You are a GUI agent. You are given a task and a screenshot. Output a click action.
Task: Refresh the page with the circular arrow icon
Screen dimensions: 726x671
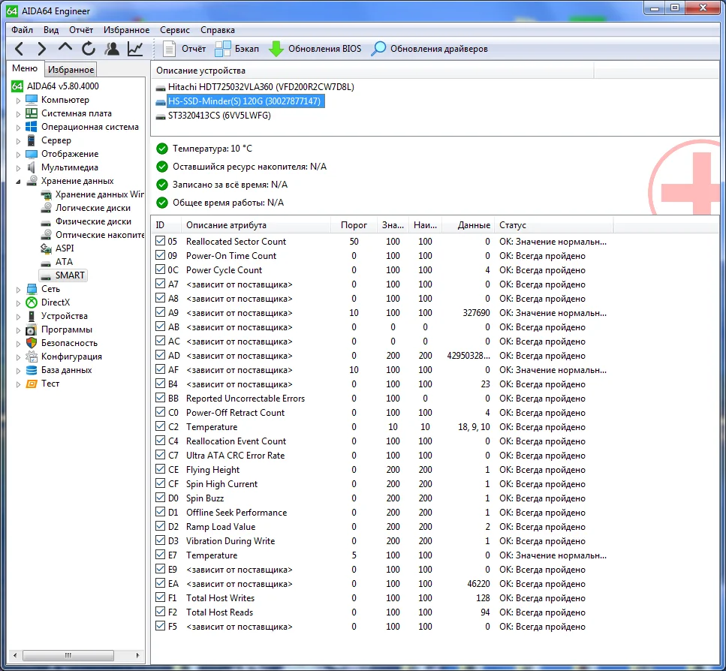[89, 49]
